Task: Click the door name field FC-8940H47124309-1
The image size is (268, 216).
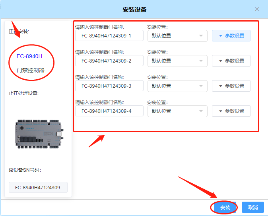Action: (x=109, y=36)
